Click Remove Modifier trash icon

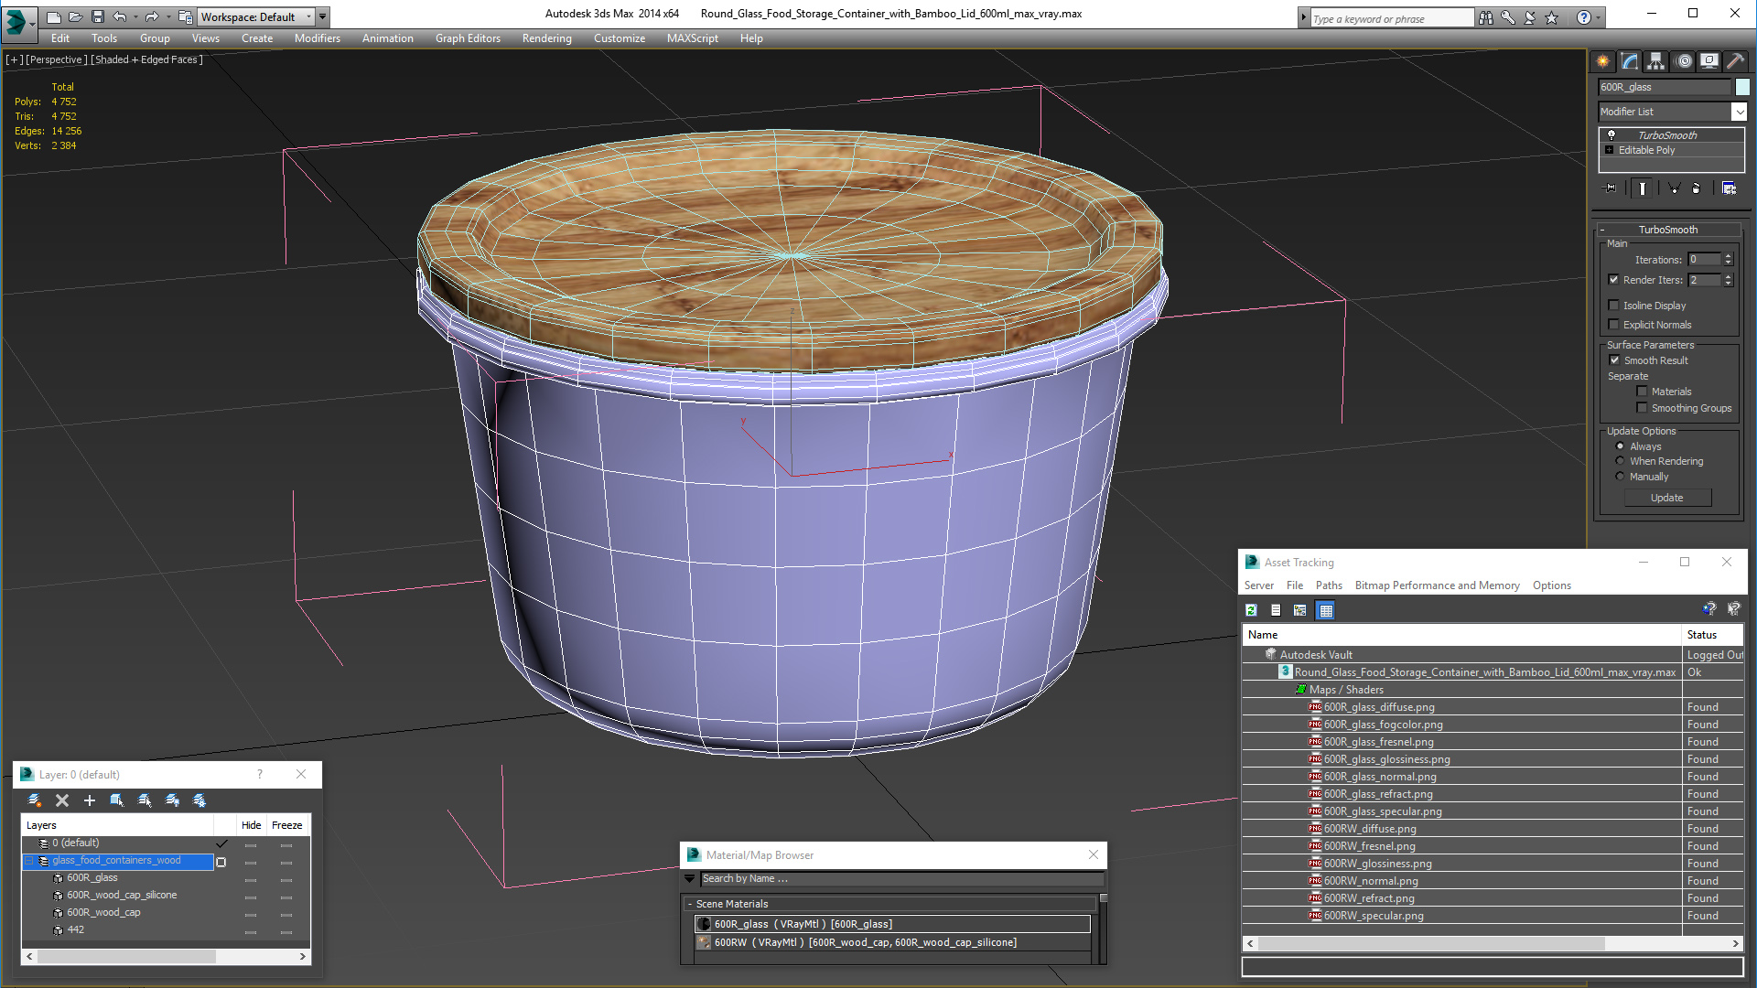pos(1696,188)
